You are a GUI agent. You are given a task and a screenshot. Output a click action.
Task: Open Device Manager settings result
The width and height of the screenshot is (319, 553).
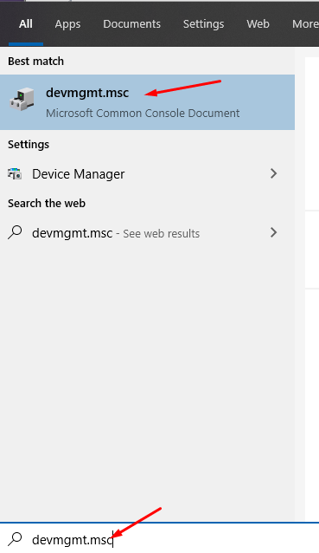[147, 174]
